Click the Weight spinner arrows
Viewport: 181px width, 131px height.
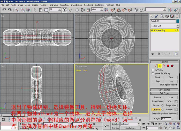tap(173, 119)
